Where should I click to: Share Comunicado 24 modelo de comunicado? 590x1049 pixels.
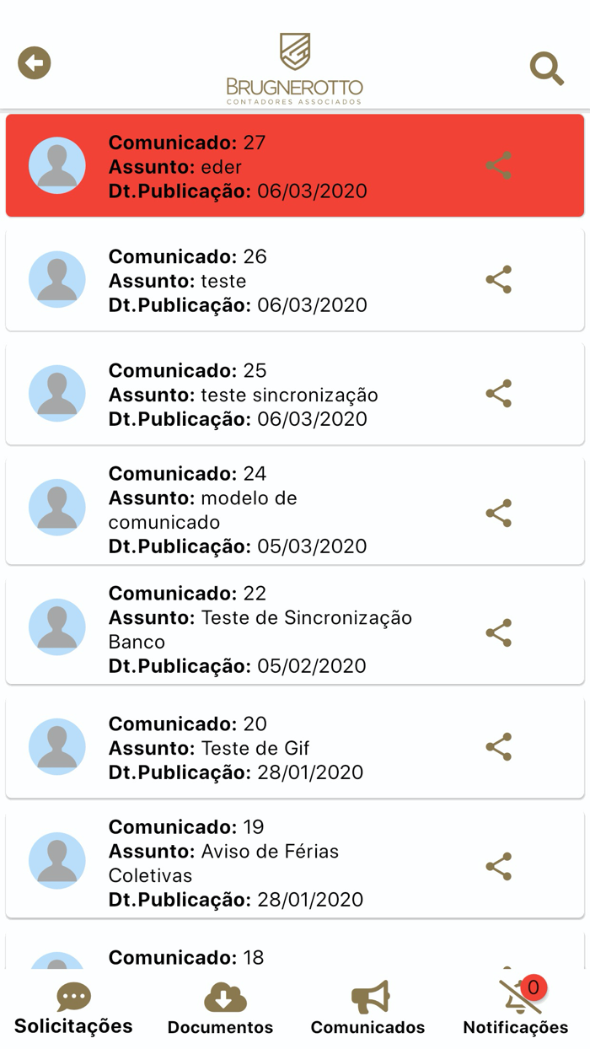[499, 514]
